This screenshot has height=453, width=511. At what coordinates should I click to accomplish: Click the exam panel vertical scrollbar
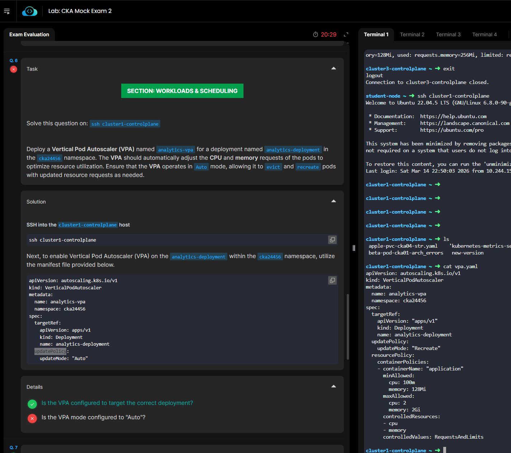[347, 327]
